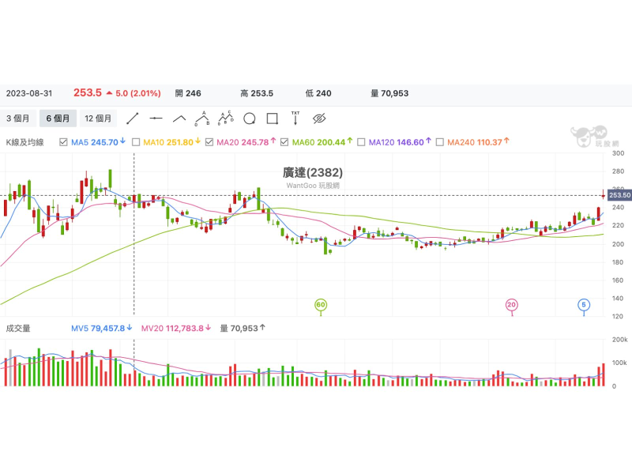Viewport: 632px width, 474px height.
Task: Click the 5.0 (2.01%) change value
Action: pyautogui.click(x=138, y=93)
